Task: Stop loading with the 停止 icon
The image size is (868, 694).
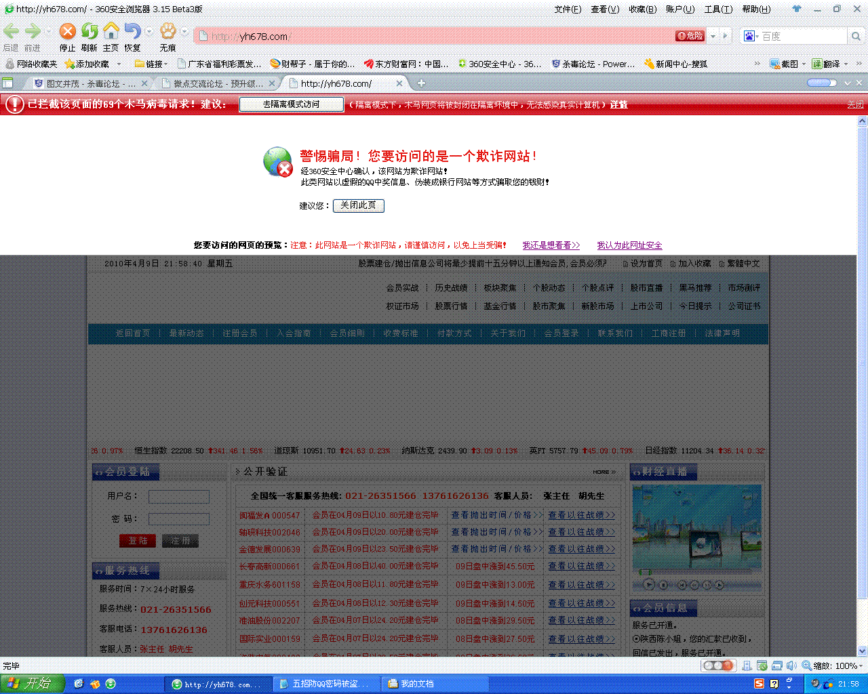Action: pos(67,31)
